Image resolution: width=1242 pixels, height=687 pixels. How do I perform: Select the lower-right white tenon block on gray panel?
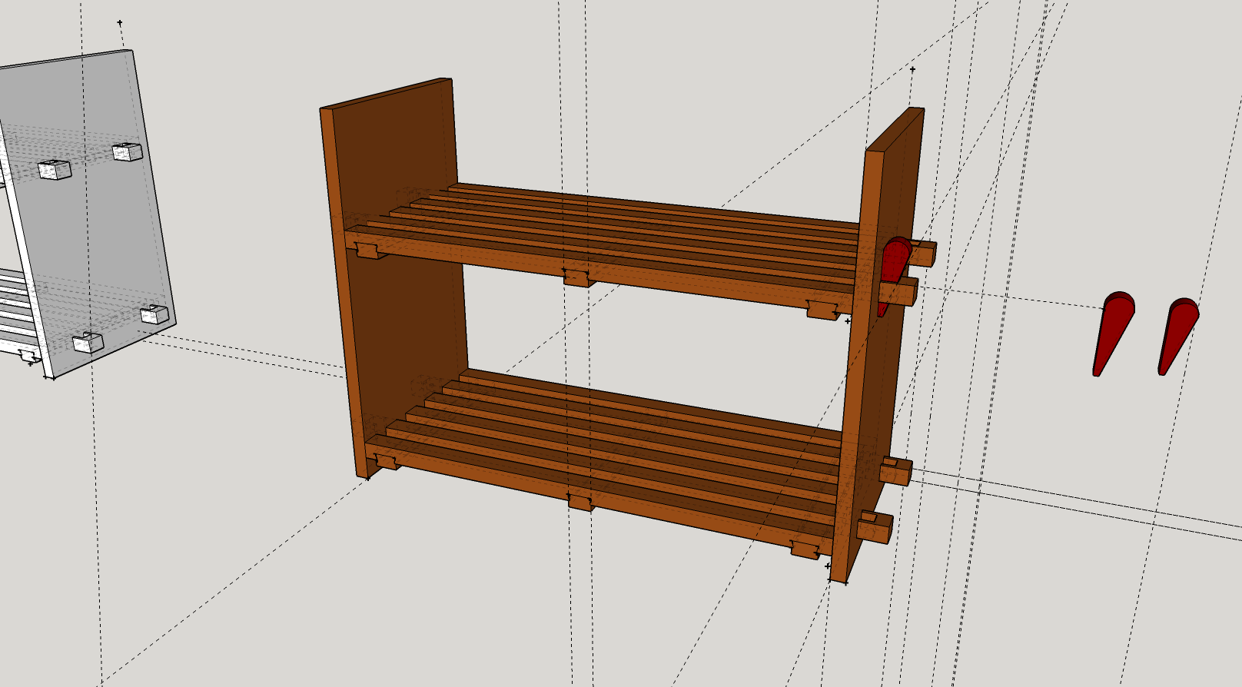[x=154, y=314]
